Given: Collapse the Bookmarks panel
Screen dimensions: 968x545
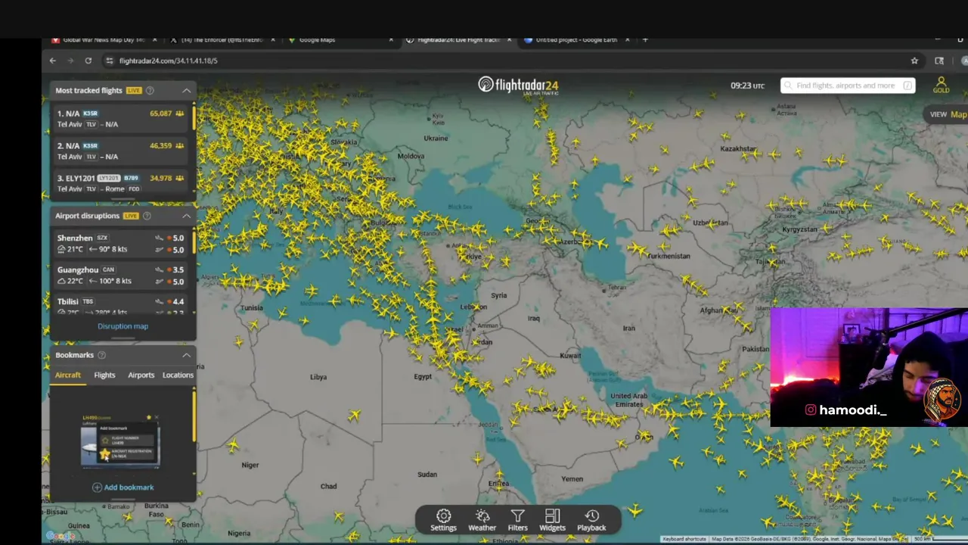Looking at the screenshot, I should coord(186,355).
